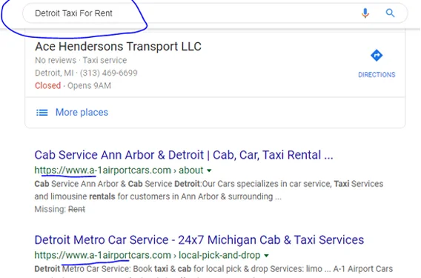The width and height of the screenshot is (421, 278).
Task: Click the struck-through Rent missing term
Action: (x=76, y=209)
